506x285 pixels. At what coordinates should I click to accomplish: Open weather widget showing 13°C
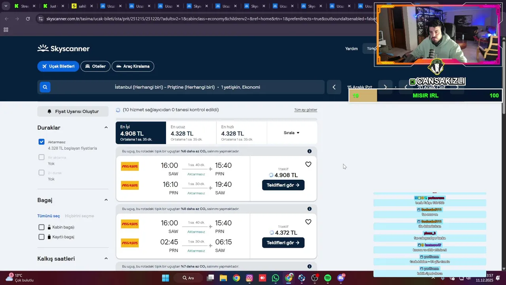click(x=20, y=277)
